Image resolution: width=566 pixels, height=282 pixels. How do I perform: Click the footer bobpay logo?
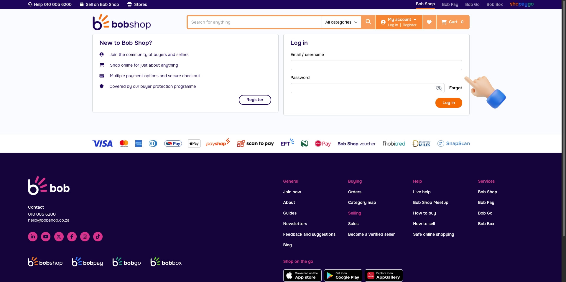88,262
